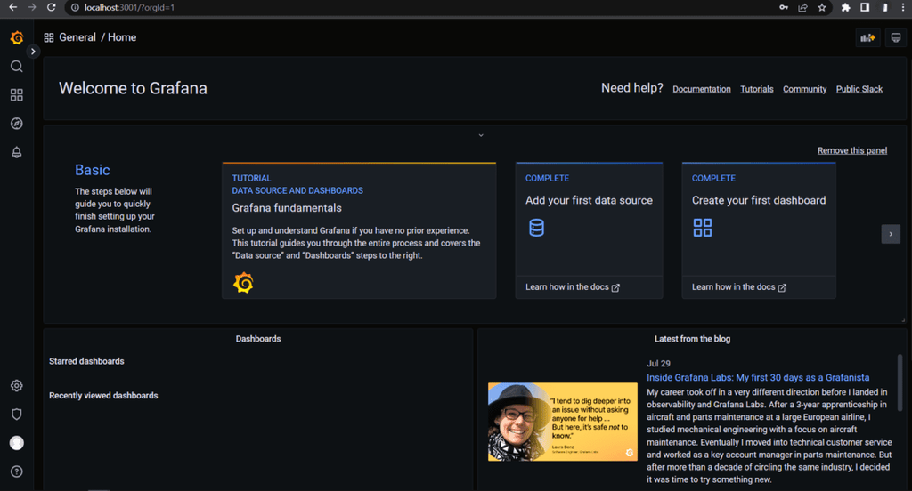Screen dimensions: 912x491
Task: Open Learn how in the docs for dashboard
Action: coord(738,287)
